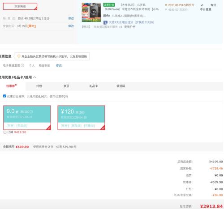Click the 商品明细 invoice content text
Screen dimensions: 224x209
coord(44,65)
